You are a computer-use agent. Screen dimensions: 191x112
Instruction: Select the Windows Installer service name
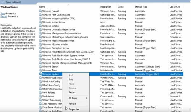[x=51, y=26]
